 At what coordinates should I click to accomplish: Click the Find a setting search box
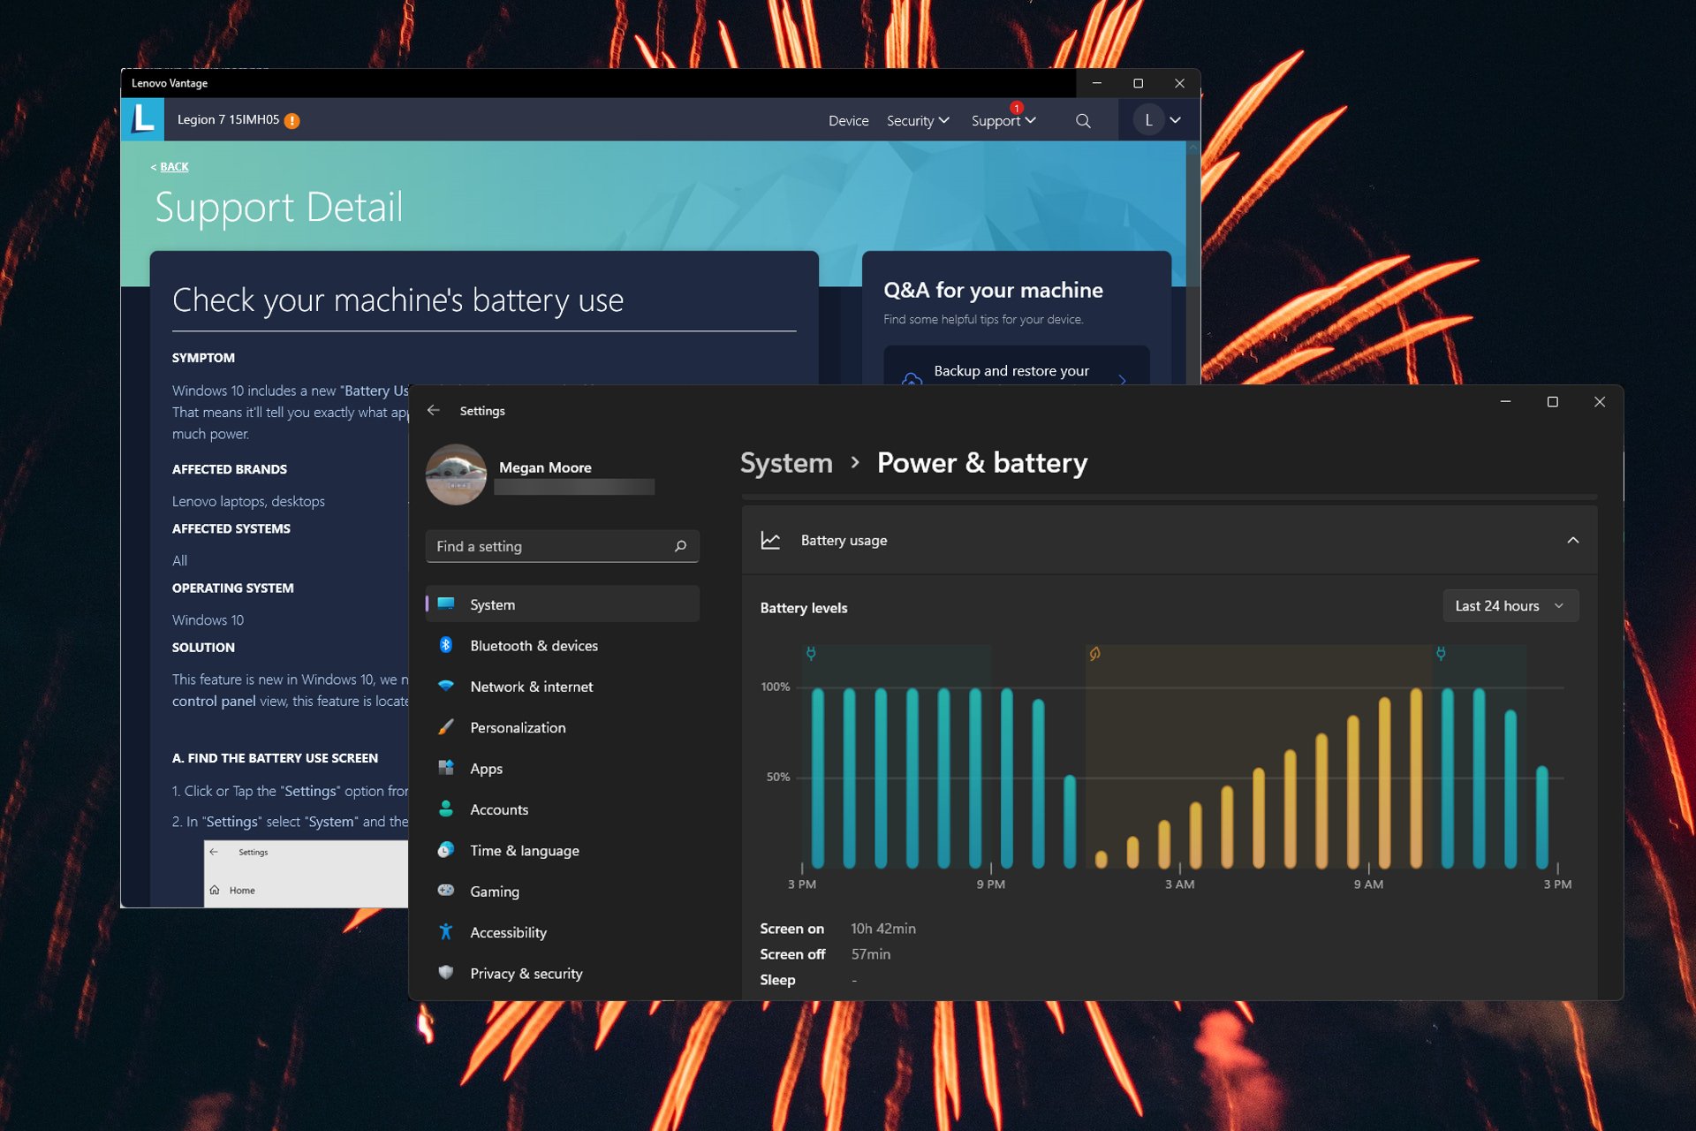563,546
